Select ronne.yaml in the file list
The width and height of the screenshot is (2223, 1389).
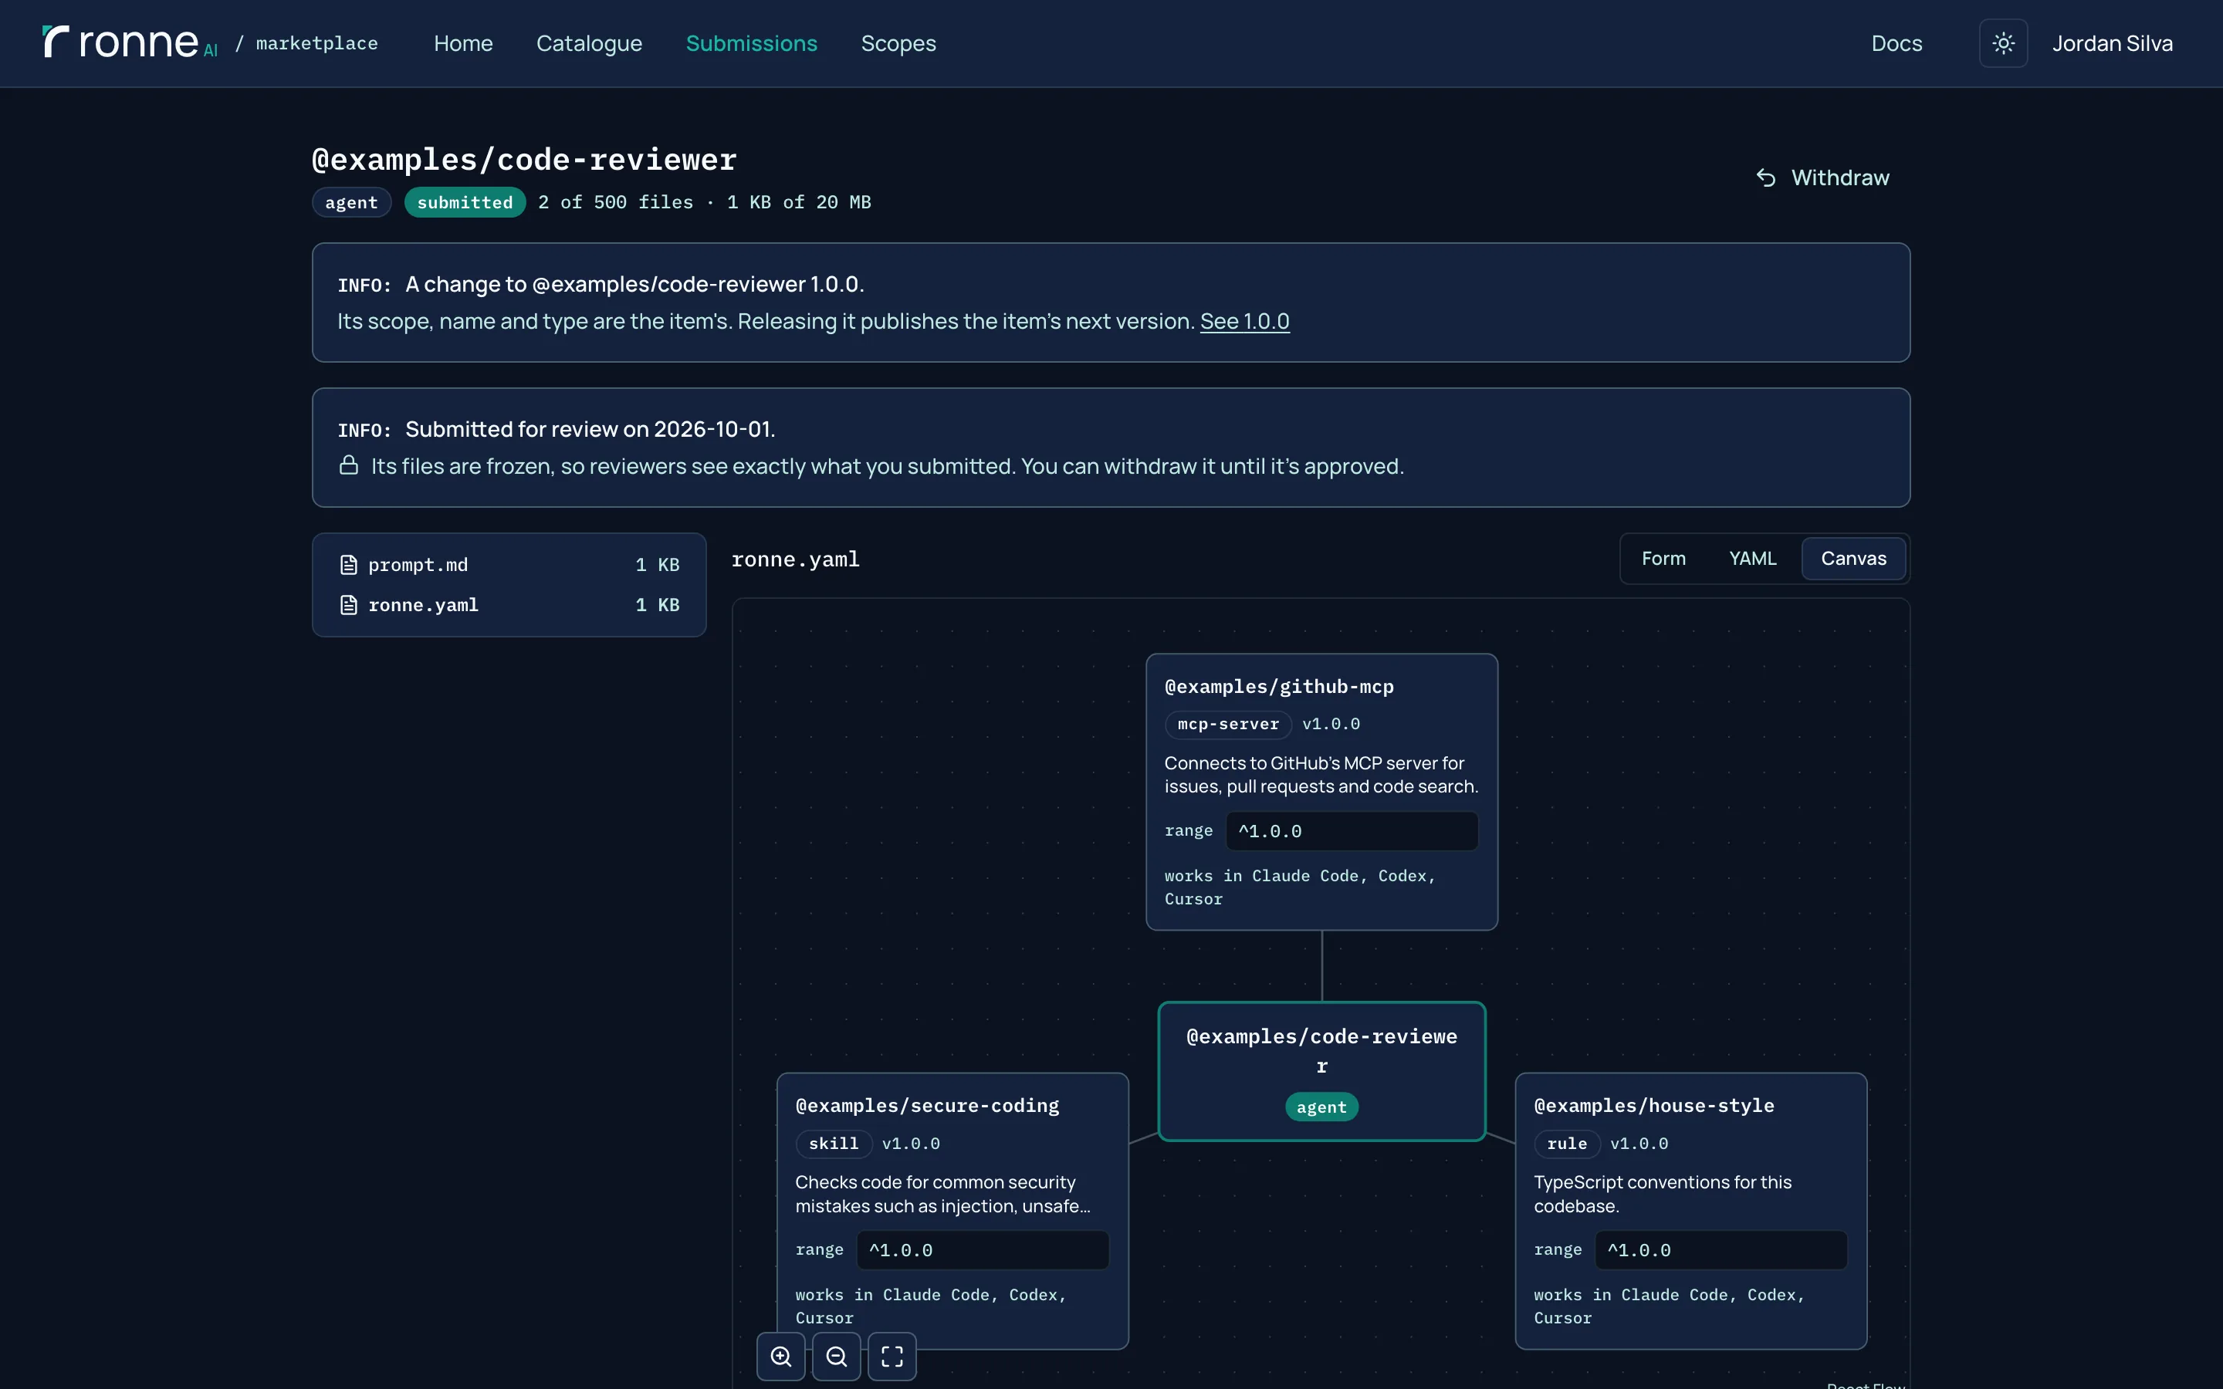[x=509, y=604]
